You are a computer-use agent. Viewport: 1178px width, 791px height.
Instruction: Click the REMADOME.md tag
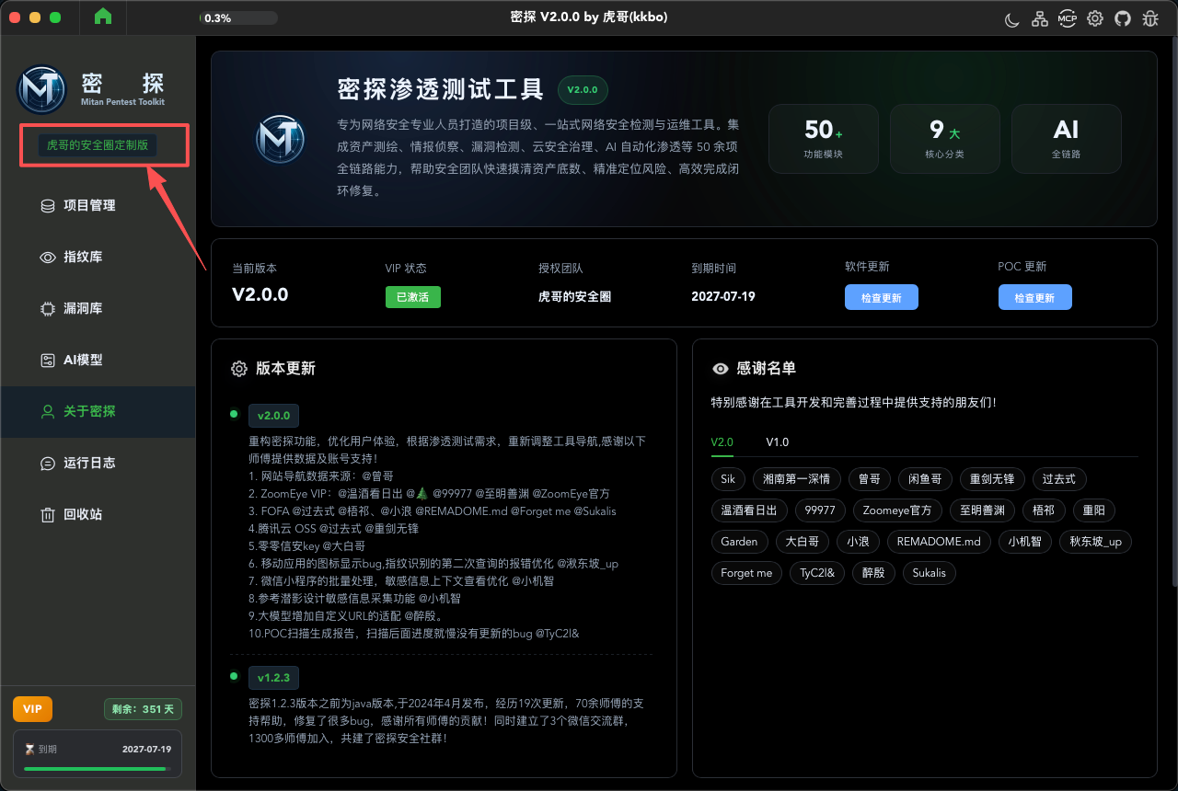(x=939, y=542)
